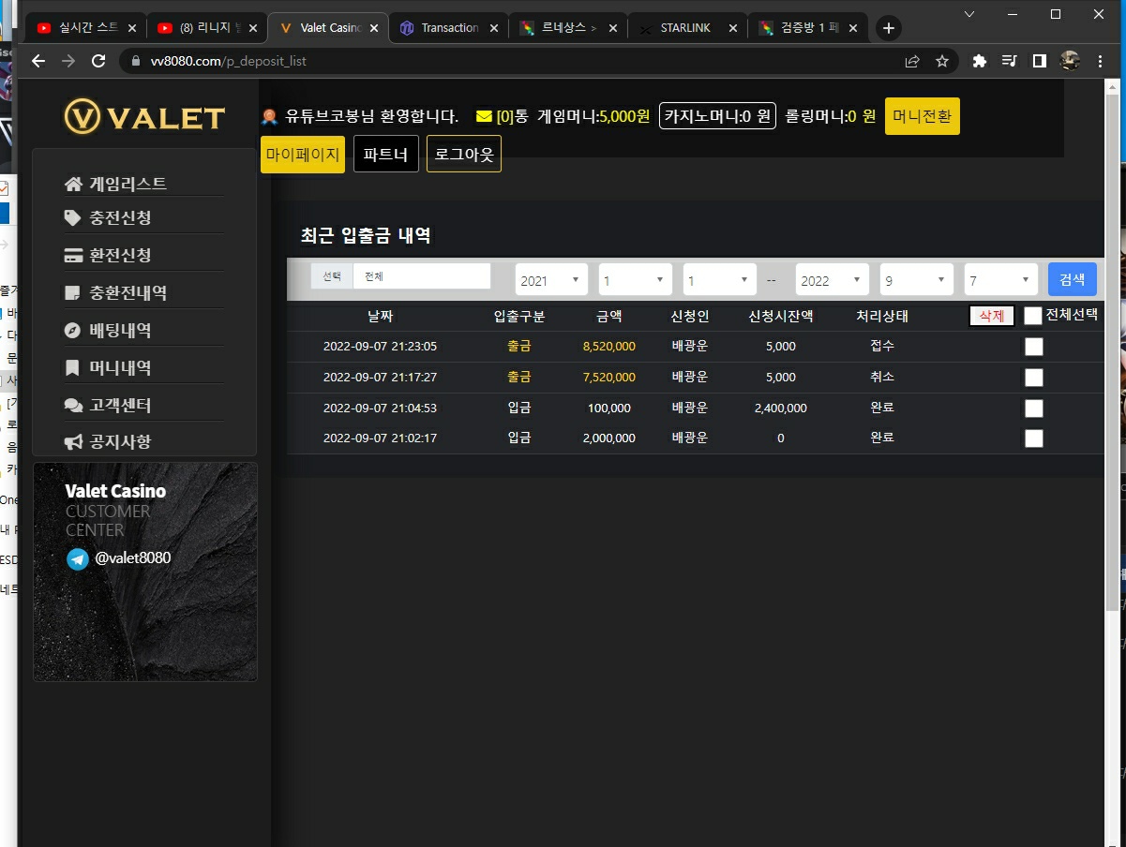Click the 삭제 delete button
1126x847 pixels.
[992, 316]
